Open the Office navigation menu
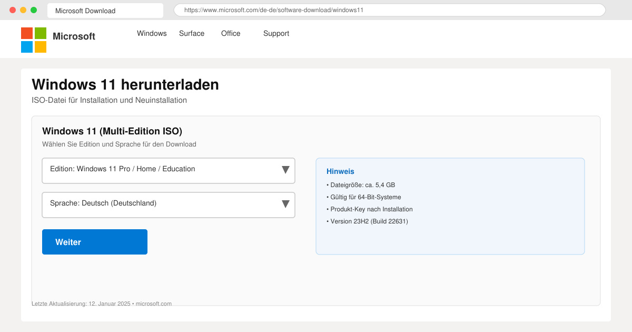Viewport: 632px width, 332px height. point(231,33)
